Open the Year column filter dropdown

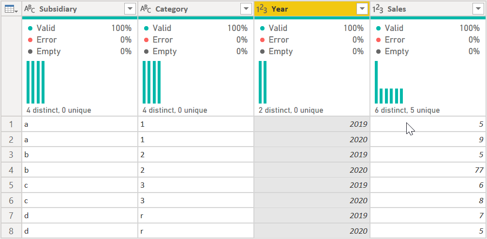362,9
